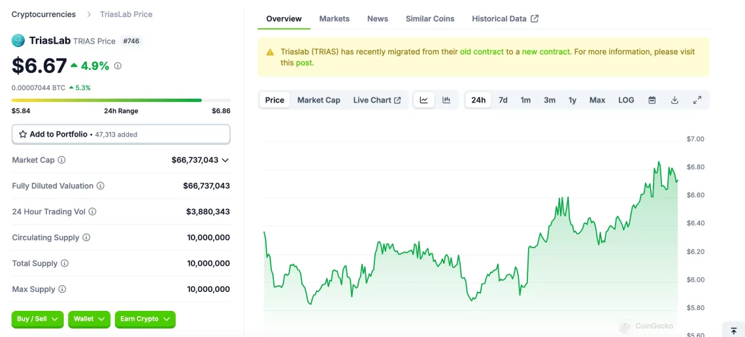Download chart data icon
745x337 pixels.
pyautogui.click(x=674, y=100)
